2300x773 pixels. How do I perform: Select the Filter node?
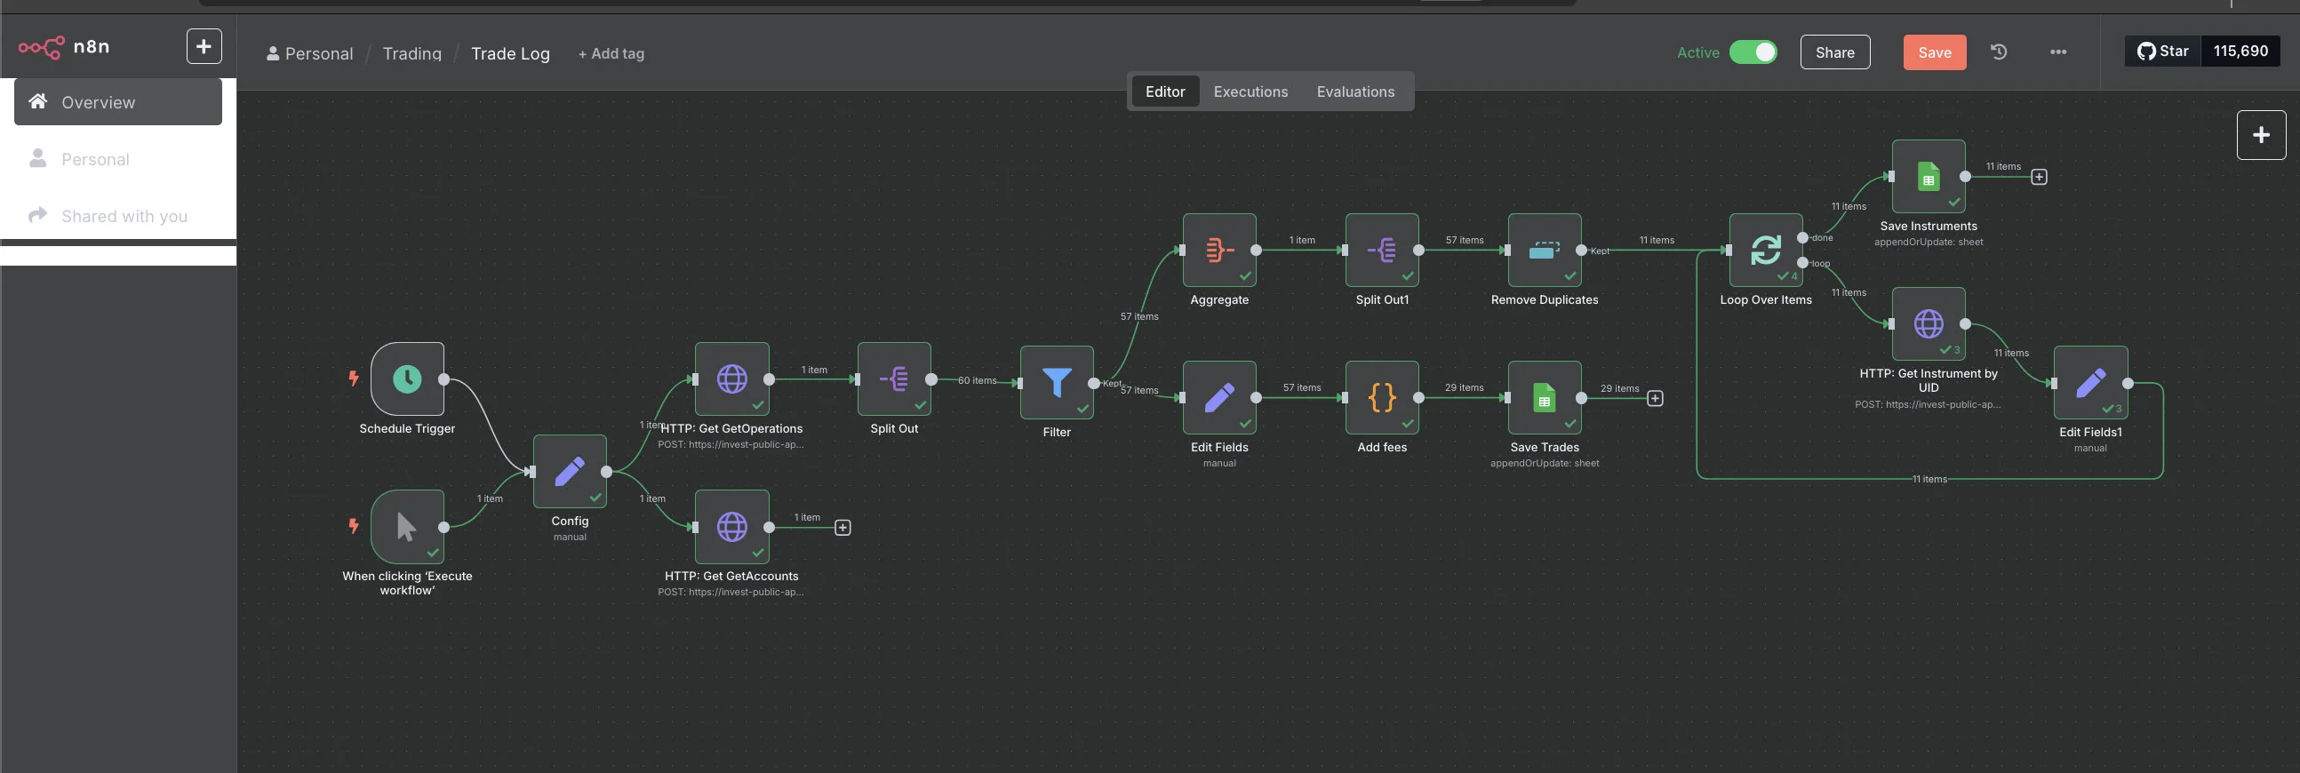[1058, 382]
